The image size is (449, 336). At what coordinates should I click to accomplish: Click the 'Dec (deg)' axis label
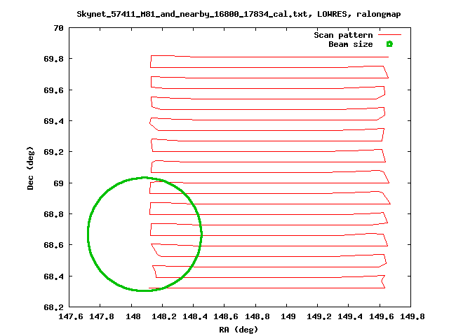tap(30, 168)
